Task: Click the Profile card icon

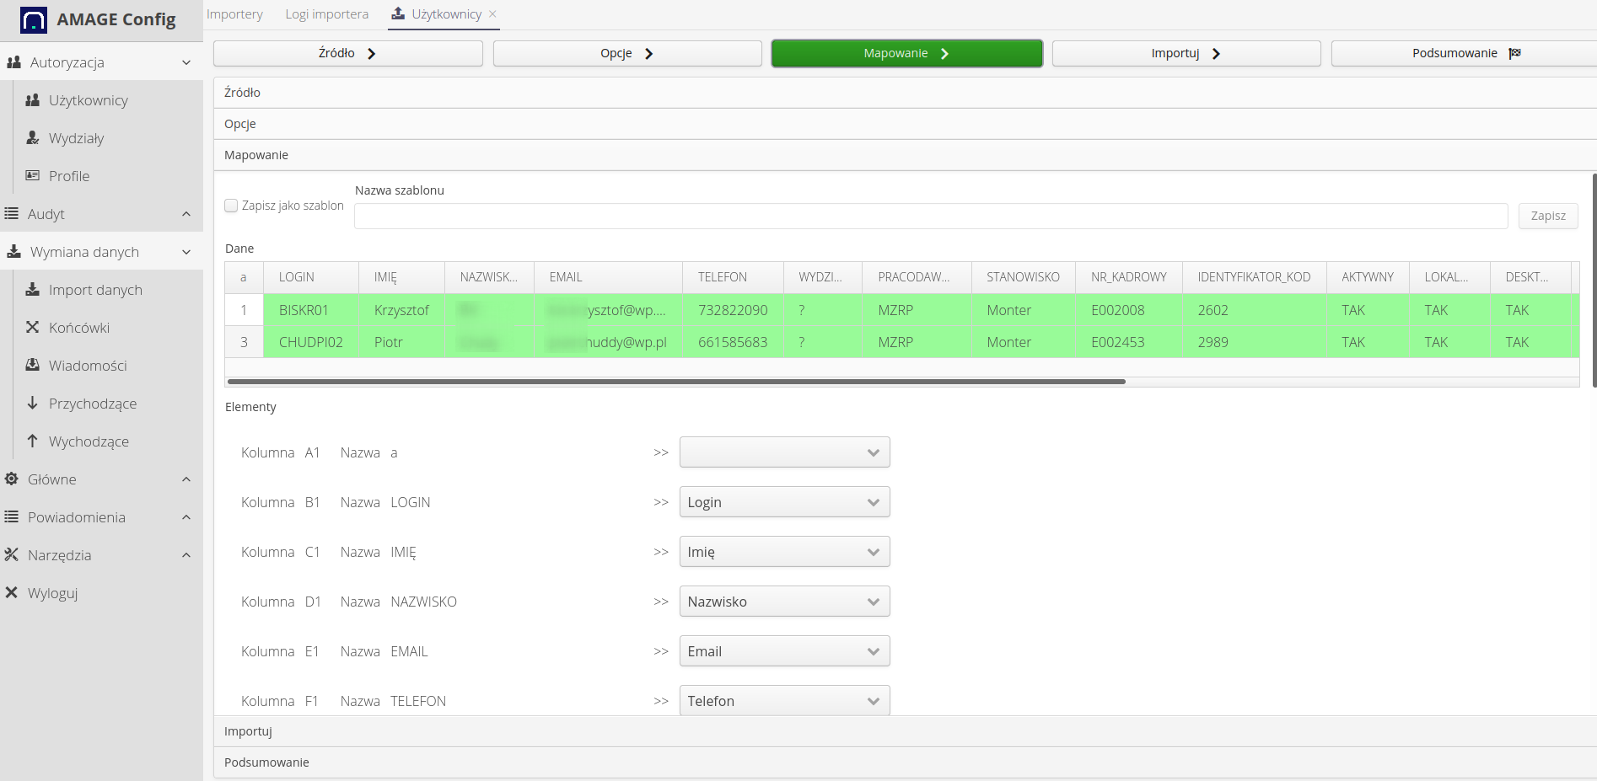Action: (33, 176)
